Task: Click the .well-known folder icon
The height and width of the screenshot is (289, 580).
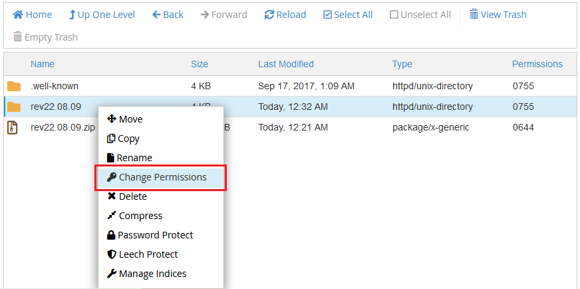Action: [x=14, y=87]
